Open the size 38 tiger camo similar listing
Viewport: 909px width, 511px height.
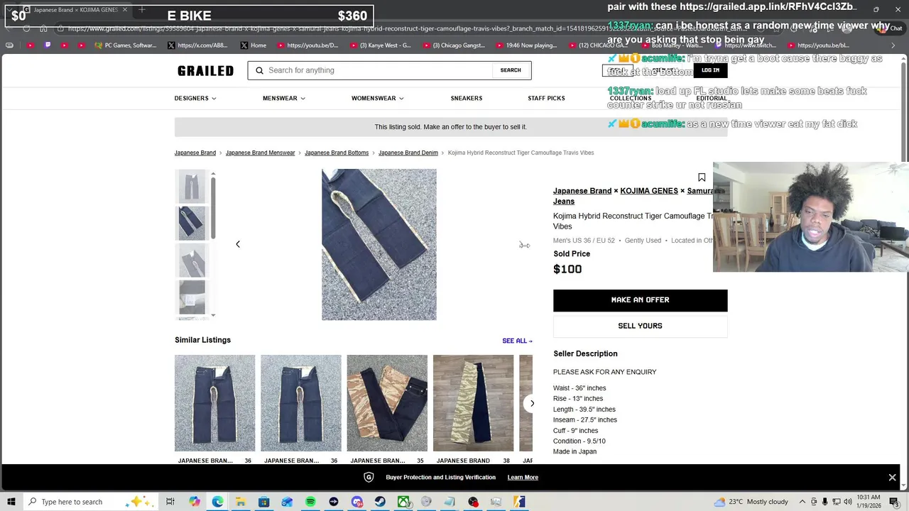473,403
